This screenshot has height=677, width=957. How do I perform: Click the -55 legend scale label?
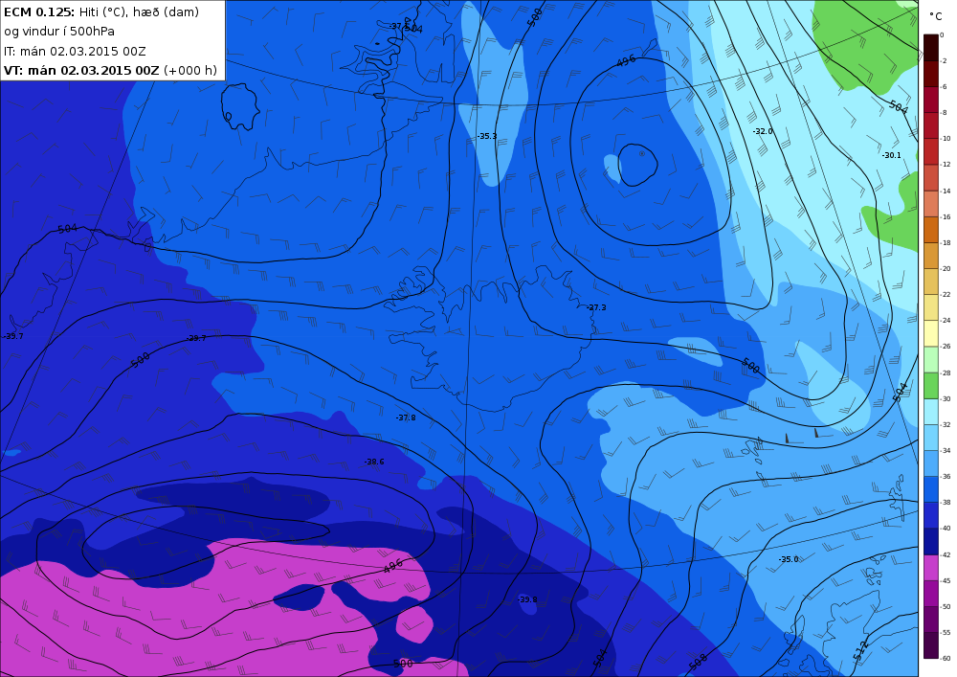click(x=946, y=633)
